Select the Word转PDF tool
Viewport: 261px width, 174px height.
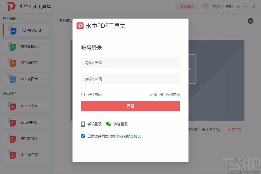pos(26,106)
